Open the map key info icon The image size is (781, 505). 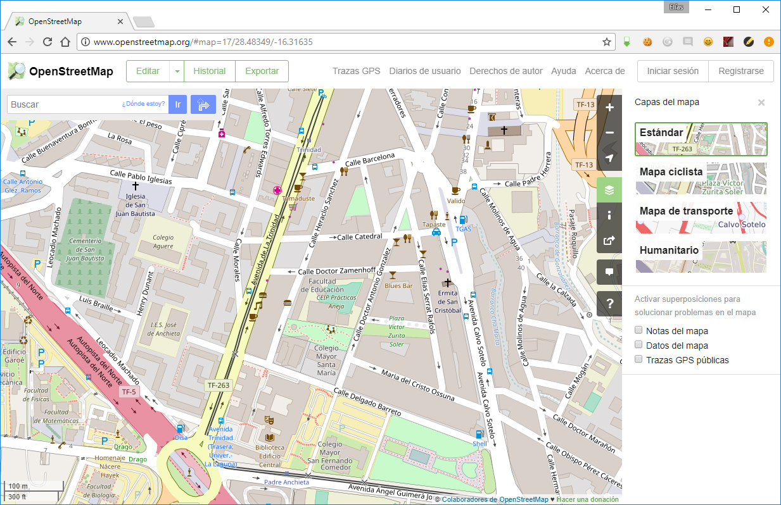point(609,215)
